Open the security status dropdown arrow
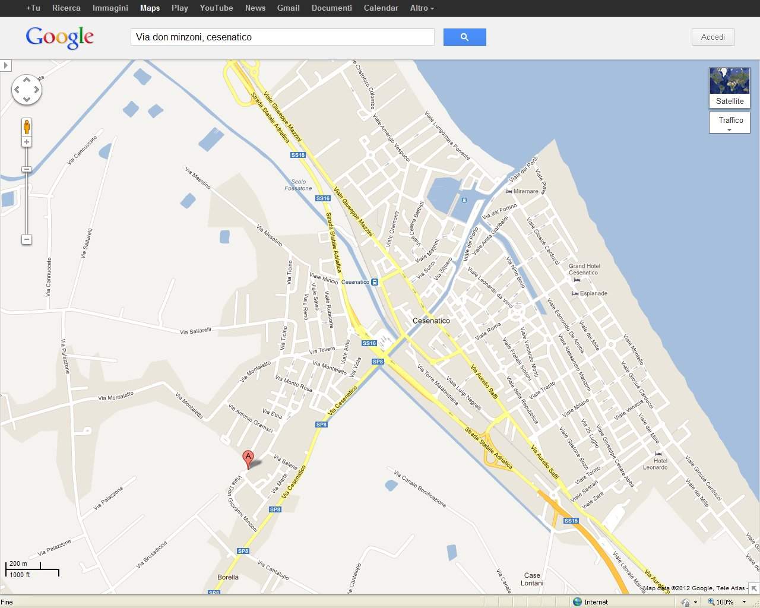Screen dimensions: 760x608 pos(696,601)
